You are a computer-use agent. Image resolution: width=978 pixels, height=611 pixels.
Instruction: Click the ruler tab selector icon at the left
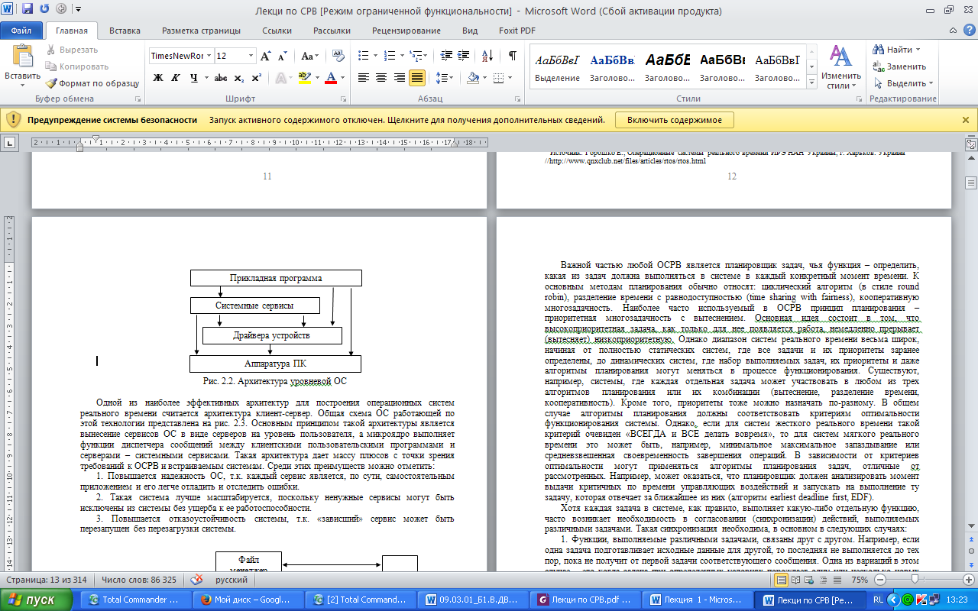pyautogui.click(x=11, y=142)
